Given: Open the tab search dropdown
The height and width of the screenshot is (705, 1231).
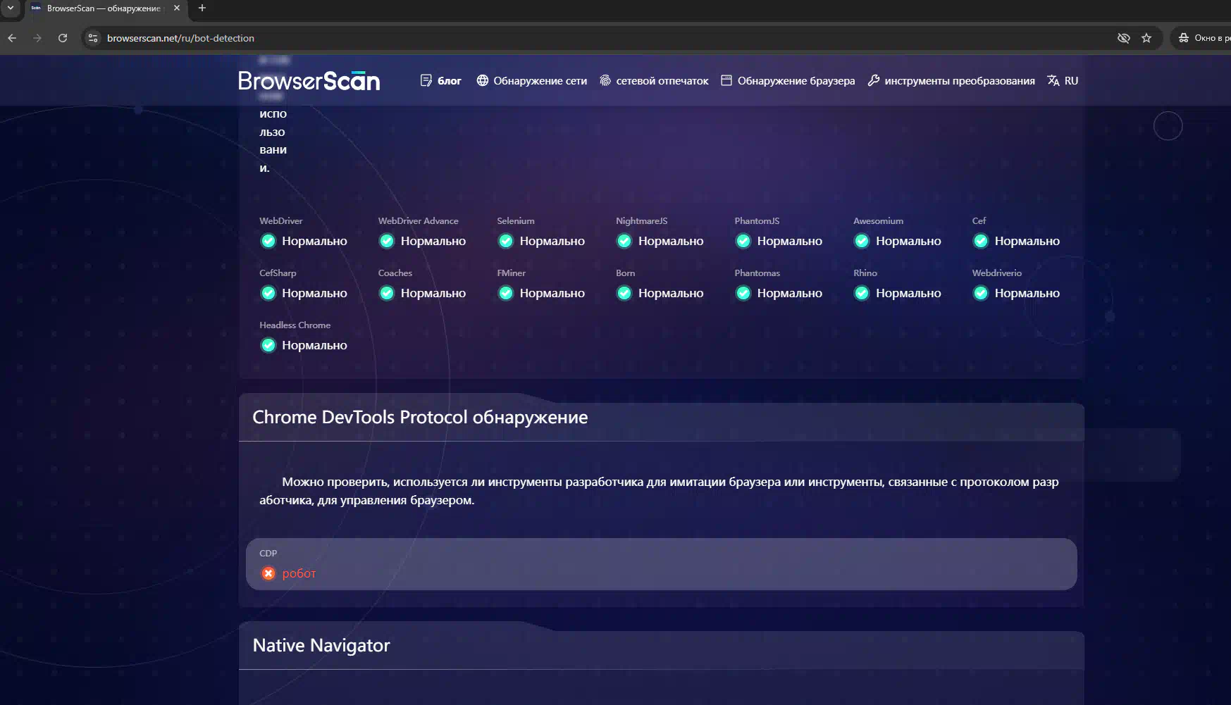Looking at the screenshot, I should (x=11, y=8).
